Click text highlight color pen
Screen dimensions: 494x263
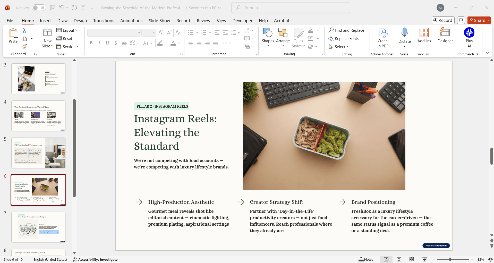coord(160,43)
